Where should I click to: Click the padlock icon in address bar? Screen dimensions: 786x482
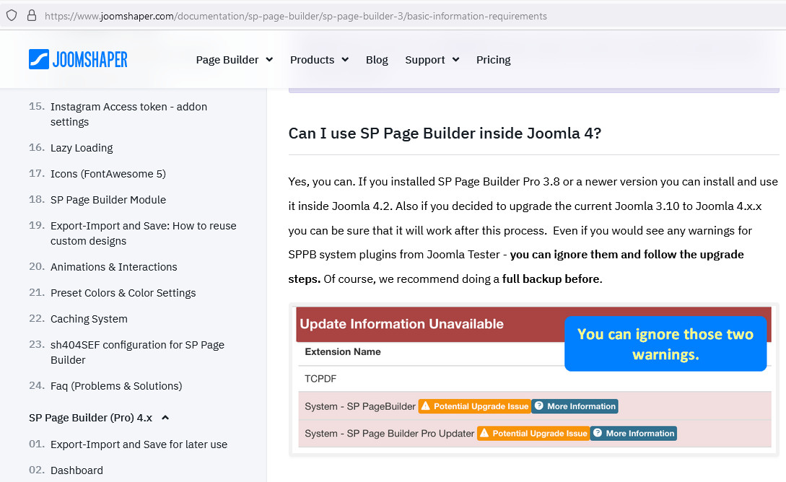(31, 15)
